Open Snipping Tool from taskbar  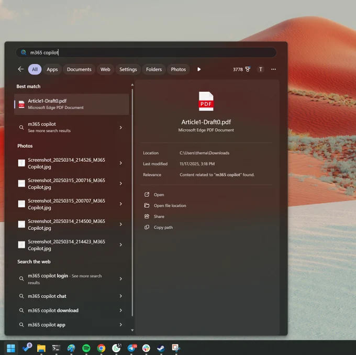pyautogui.click(x=176, y=348)
